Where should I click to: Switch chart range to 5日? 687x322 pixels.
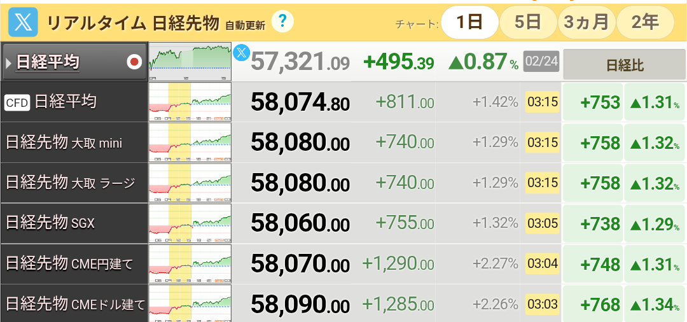(x=527, y=22)
